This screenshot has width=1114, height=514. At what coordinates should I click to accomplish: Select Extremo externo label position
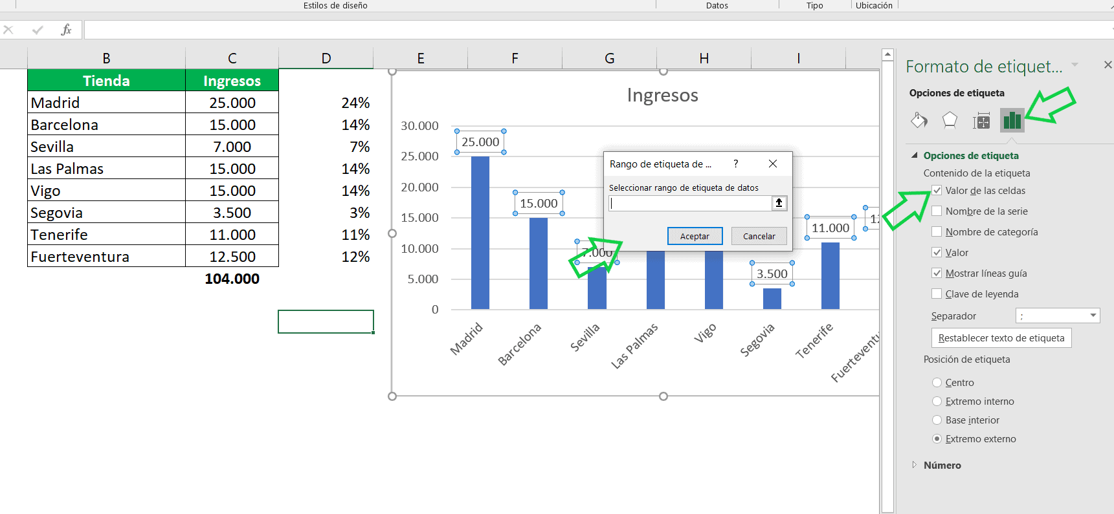[937, 438]
